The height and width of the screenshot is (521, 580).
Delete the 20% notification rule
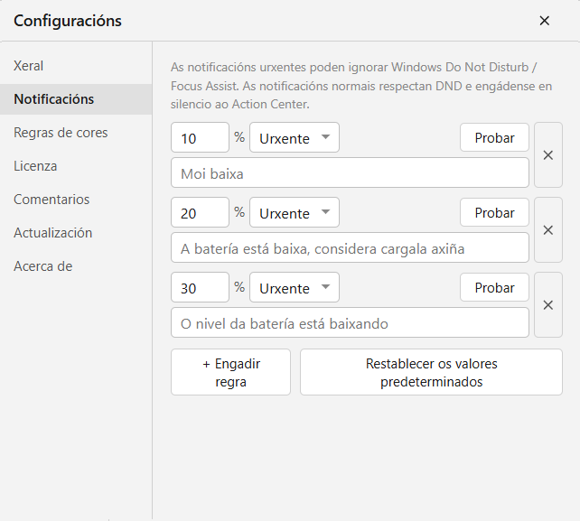click(548, 230)
